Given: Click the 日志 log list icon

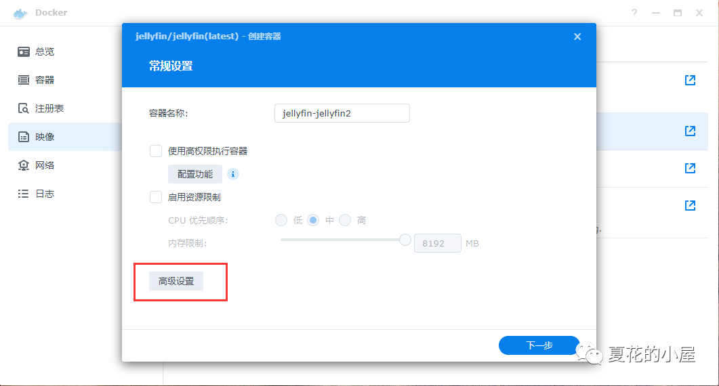Looking at the screenshot, I should (x=24, y=194).
